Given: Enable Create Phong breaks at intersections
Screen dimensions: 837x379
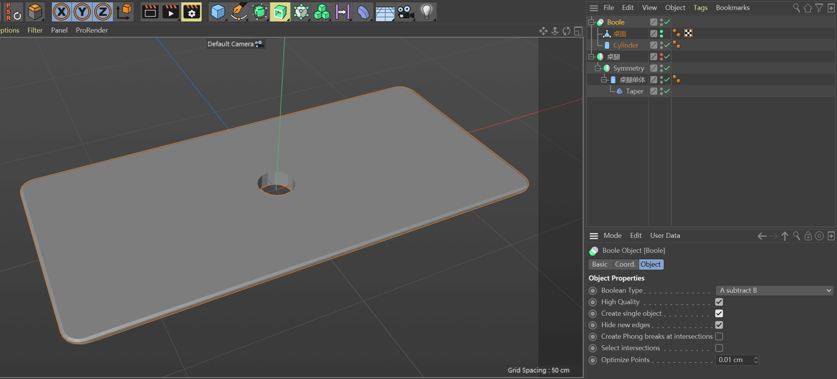Looking at the screenshot, I should [x=719, y=336].
